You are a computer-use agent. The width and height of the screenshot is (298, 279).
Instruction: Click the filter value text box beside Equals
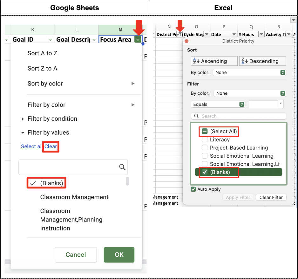[x=263, y=104]
